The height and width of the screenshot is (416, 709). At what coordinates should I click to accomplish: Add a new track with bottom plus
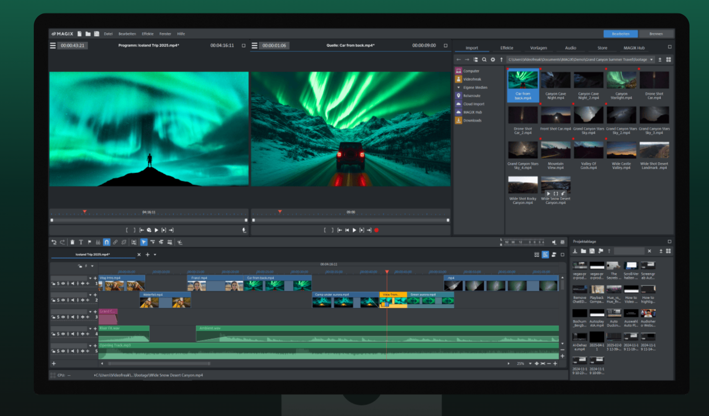54,364
